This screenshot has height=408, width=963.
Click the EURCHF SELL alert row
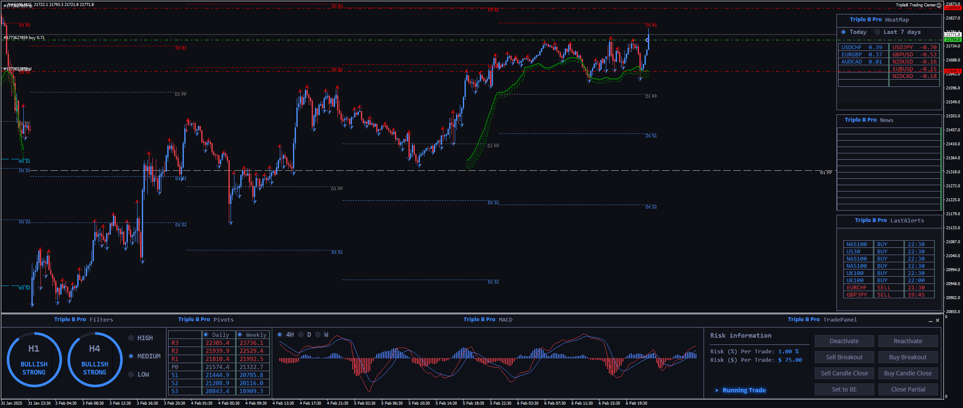(x=888, y=288)
